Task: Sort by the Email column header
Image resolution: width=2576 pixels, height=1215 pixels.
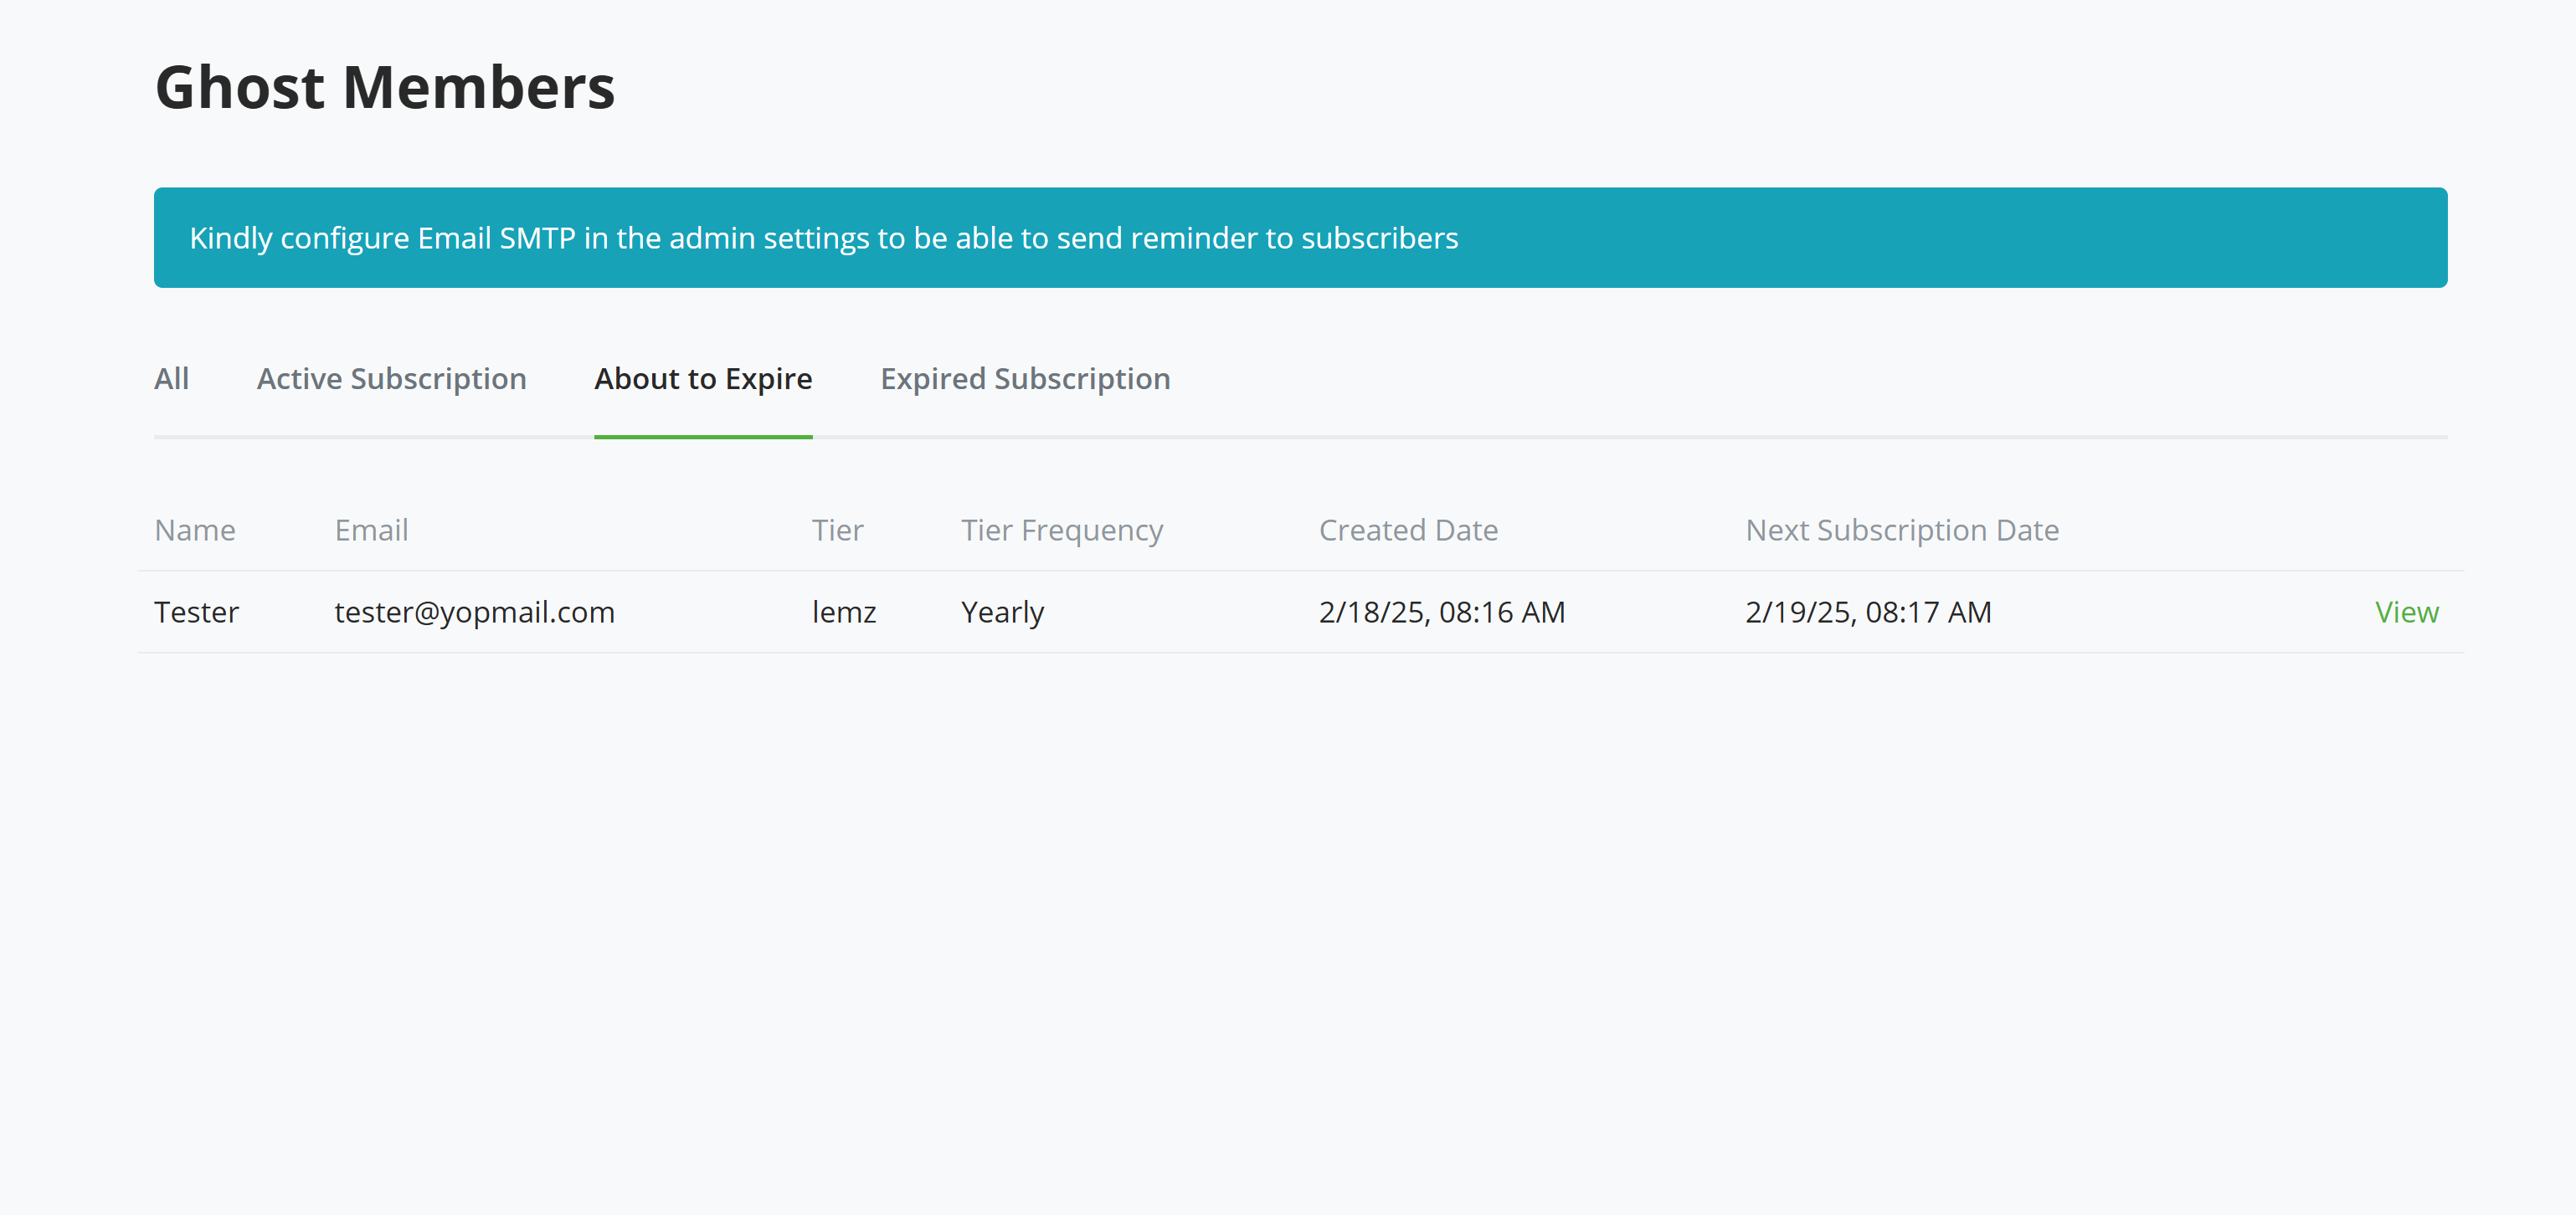Action: click(371, 530)
